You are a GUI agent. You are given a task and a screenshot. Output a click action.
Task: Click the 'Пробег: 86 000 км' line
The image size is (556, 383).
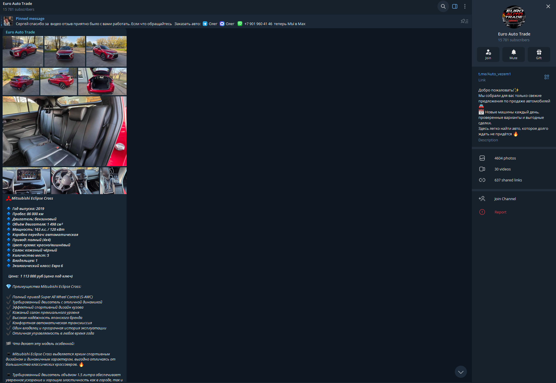coord(28,214)
